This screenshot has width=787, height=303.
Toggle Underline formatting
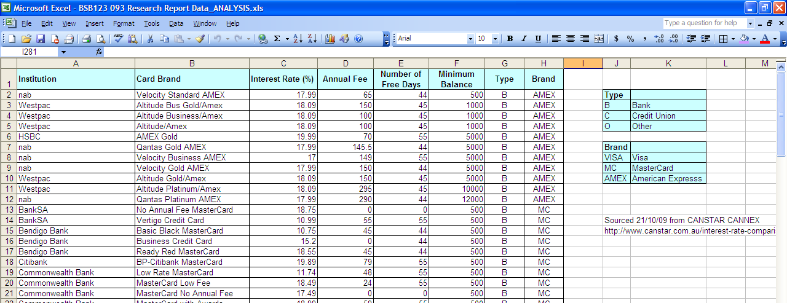[538, 39]
